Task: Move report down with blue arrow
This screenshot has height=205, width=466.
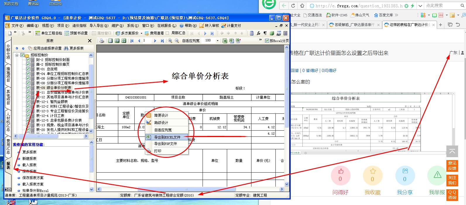Action: point(23,48)
